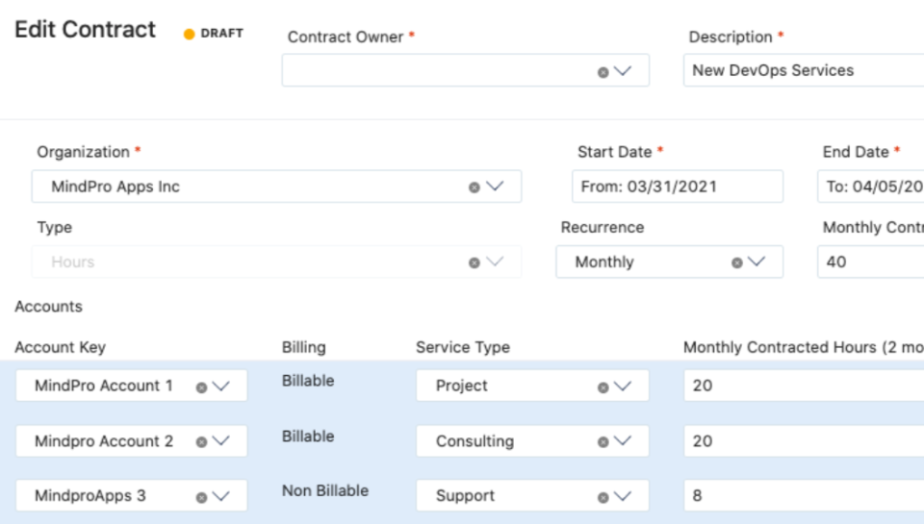Open the Recurrence dropdown chevron

coord(757,261)
